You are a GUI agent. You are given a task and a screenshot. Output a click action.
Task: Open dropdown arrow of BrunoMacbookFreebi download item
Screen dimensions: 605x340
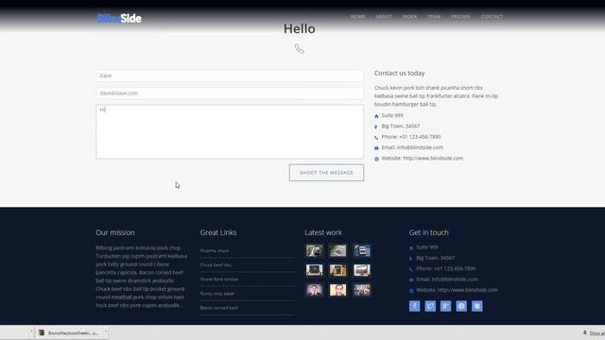pos(105,331)
